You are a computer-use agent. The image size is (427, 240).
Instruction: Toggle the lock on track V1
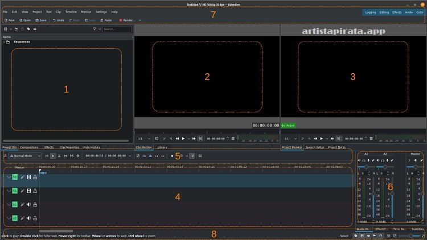click(x=35, y=191)
